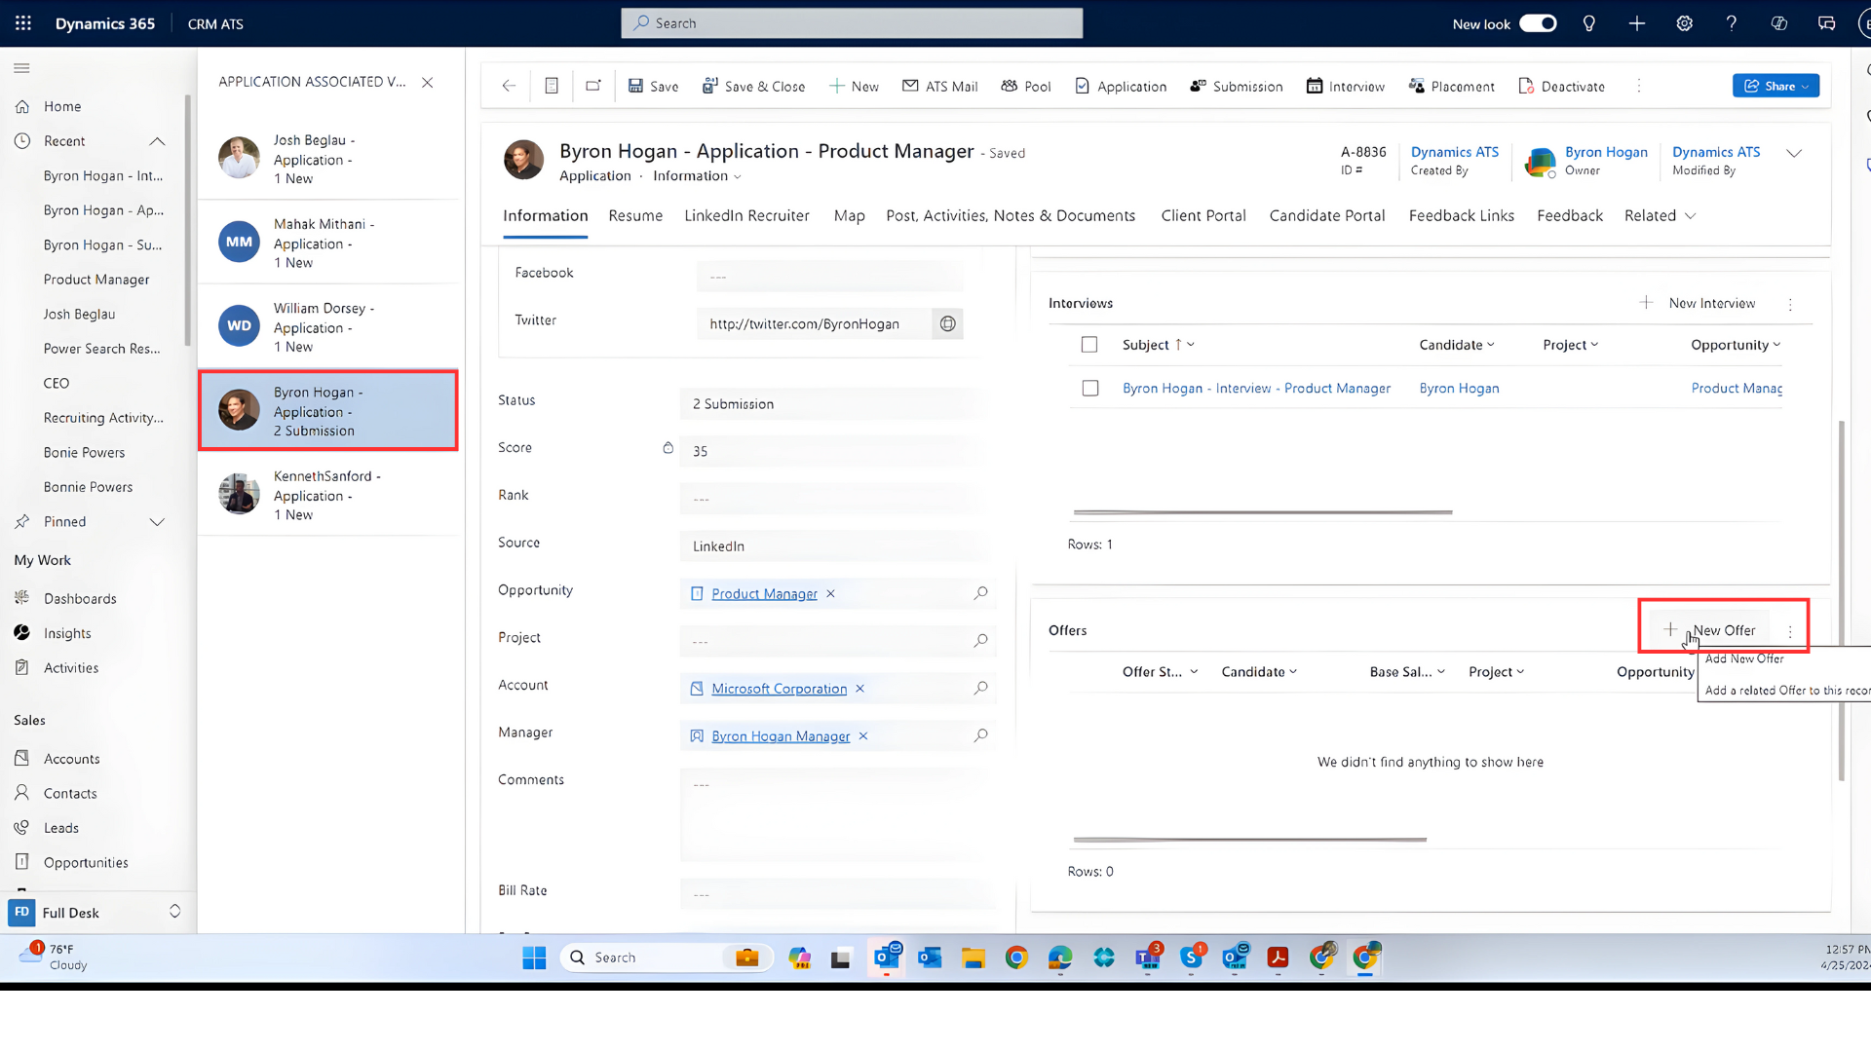Open the Full Desk area switcher
Screen dimensions: 1871x1052
point(95,913)
